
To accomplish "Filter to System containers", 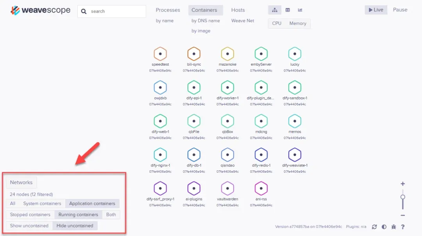I will click(x=42, y=204).
